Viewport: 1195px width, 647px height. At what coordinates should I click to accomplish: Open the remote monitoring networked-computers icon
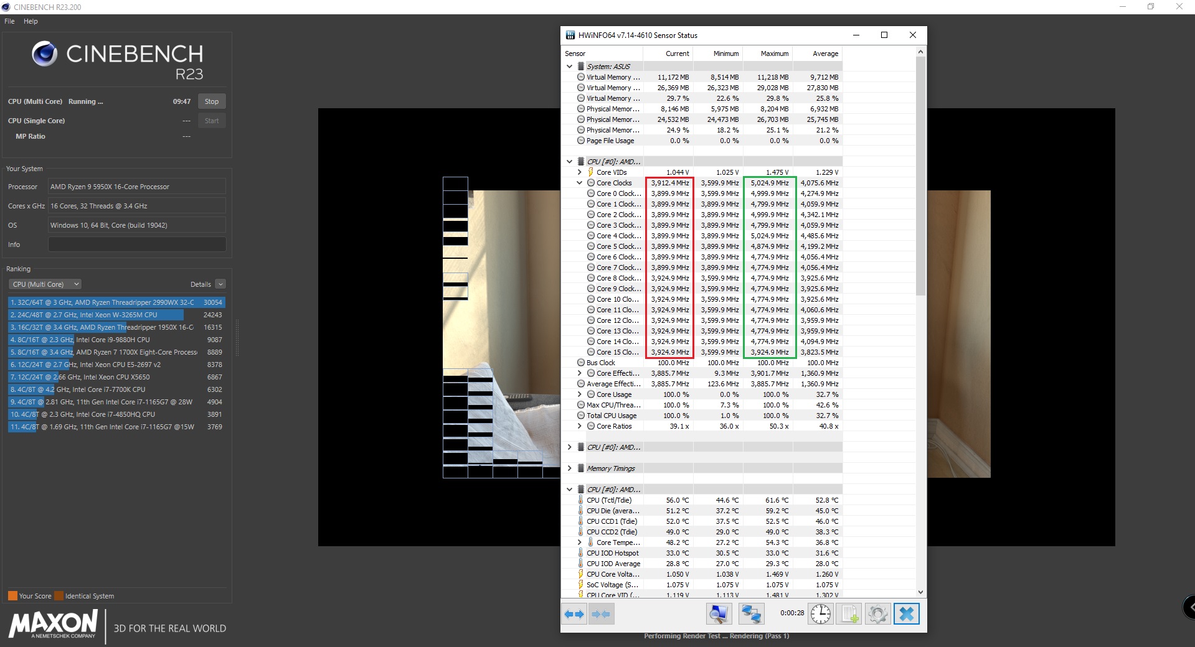(x=751, y=614)
